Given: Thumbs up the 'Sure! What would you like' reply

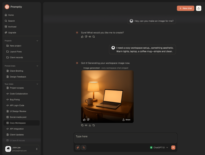Looking at the screenshot, I should tap(82, 37).
